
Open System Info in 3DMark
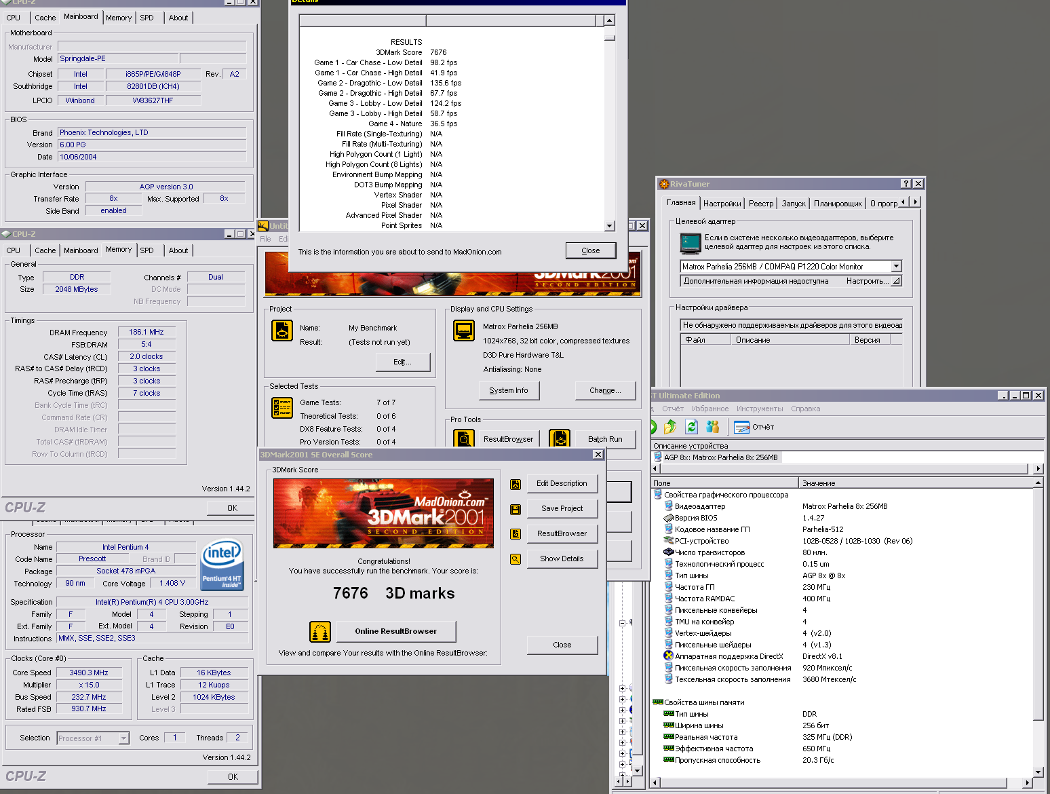[509, 390]
